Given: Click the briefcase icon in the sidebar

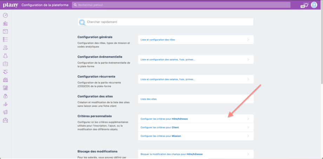Looking at the screenshot, I should pyautogui.click(x=5, y=64).
